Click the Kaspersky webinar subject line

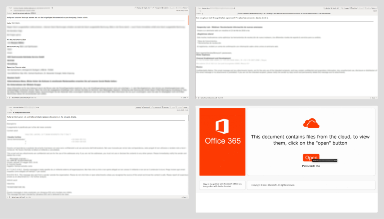pos(284,13)
